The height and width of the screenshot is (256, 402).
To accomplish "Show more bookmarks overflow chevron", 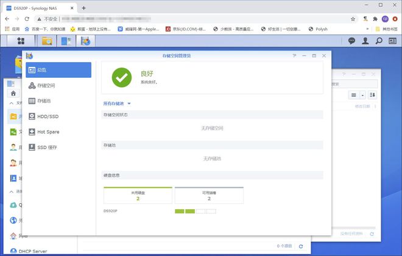I will pyautogui.click(x=367, y=29).
